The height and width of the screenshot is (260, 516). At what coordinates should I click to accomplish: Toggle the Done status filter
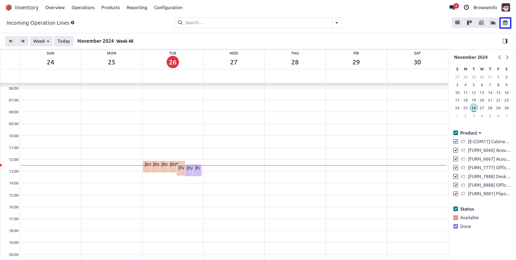tap(456, 226)
